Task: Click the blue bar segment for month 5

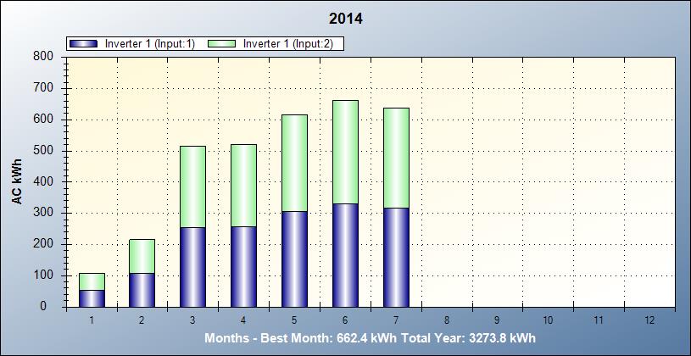Action: [294, 259]
